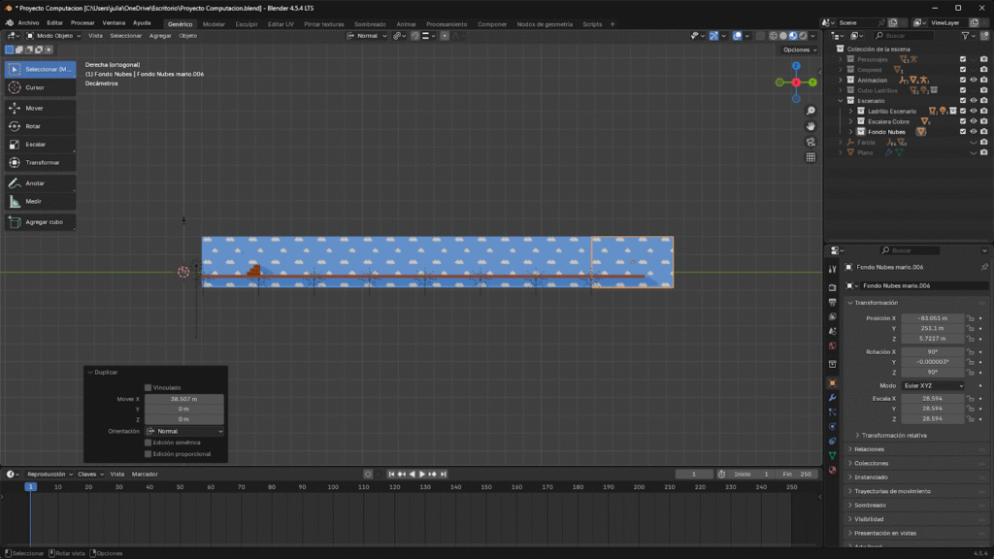The height and width of the screenshot is (559, 994).
Task: Click the viewport zoom magnifier icon
Action: pos(811,112)
